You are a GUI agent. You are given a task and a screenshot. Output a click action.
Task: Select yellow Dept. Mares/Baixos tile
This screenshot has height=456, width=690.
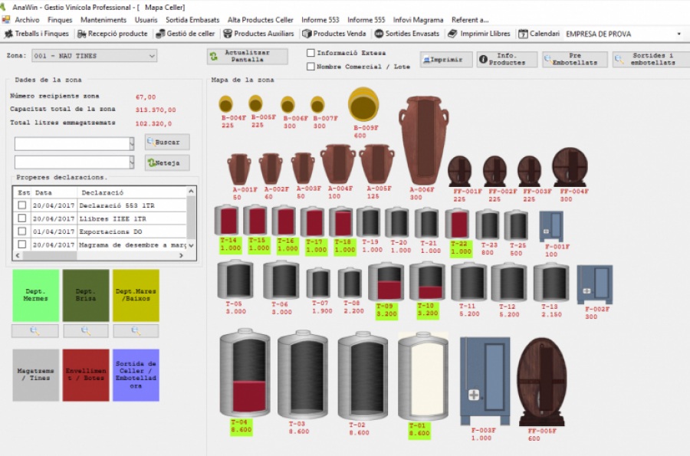(136, 295)
